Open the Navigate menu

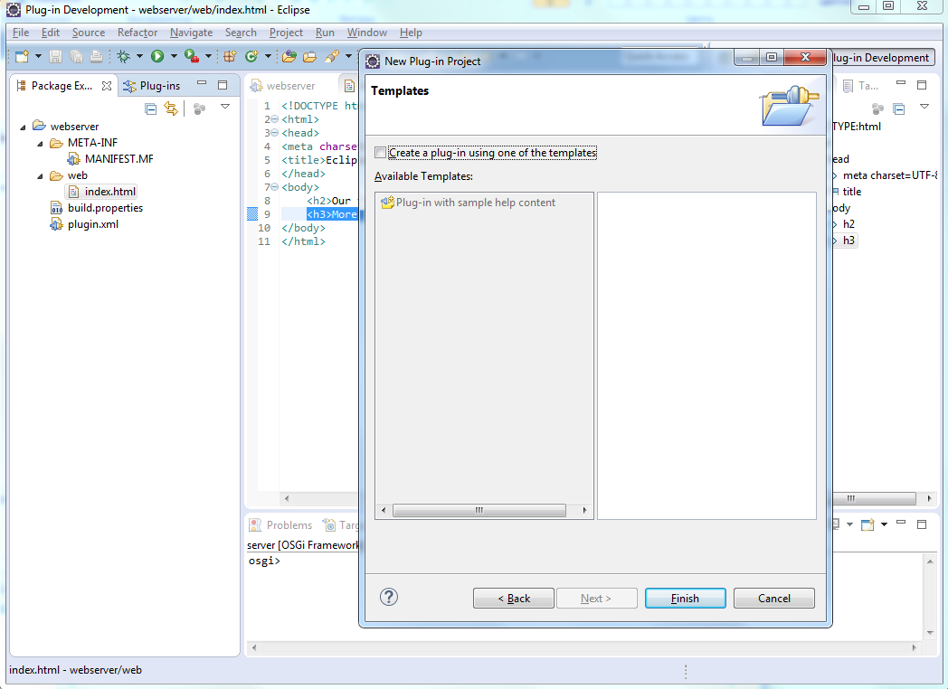coord(191,33)
